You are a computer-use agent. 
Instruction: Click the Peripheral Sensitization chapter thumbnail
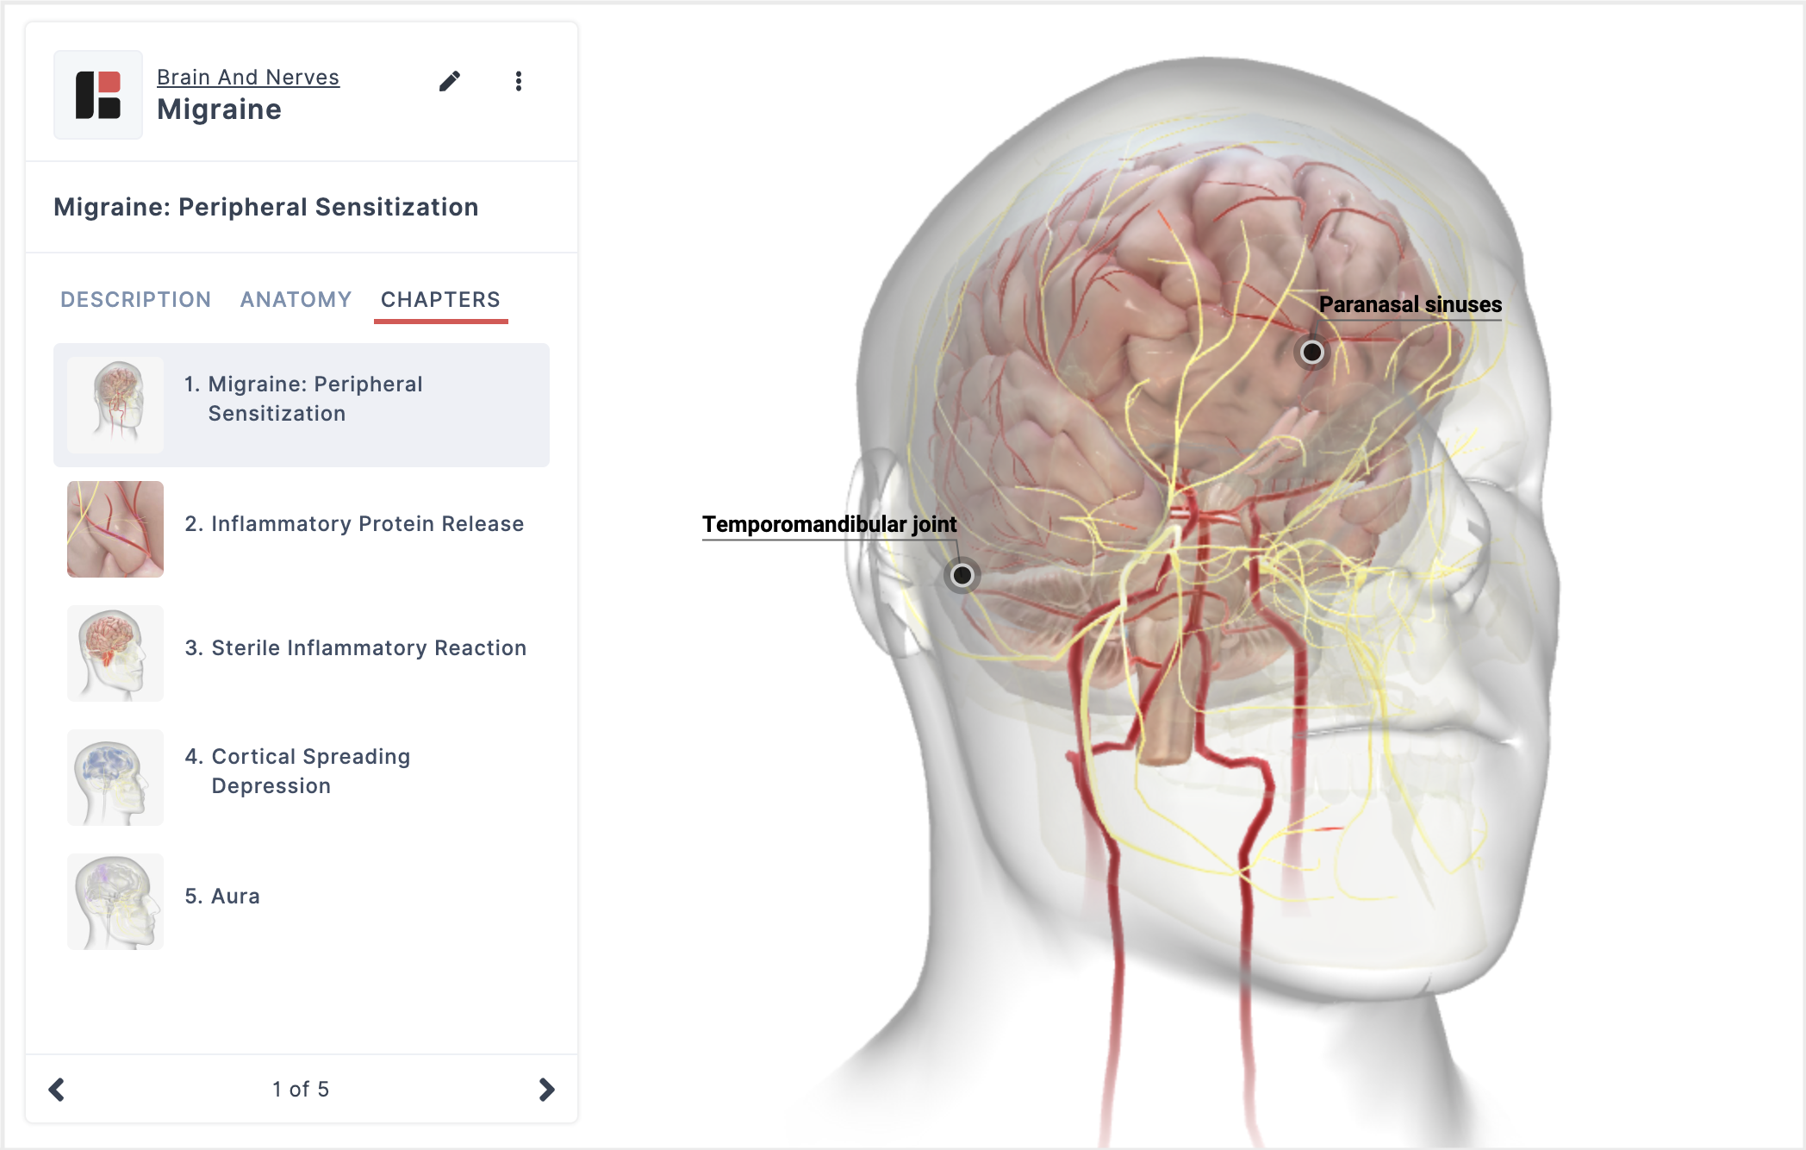[x=115, y=405]
